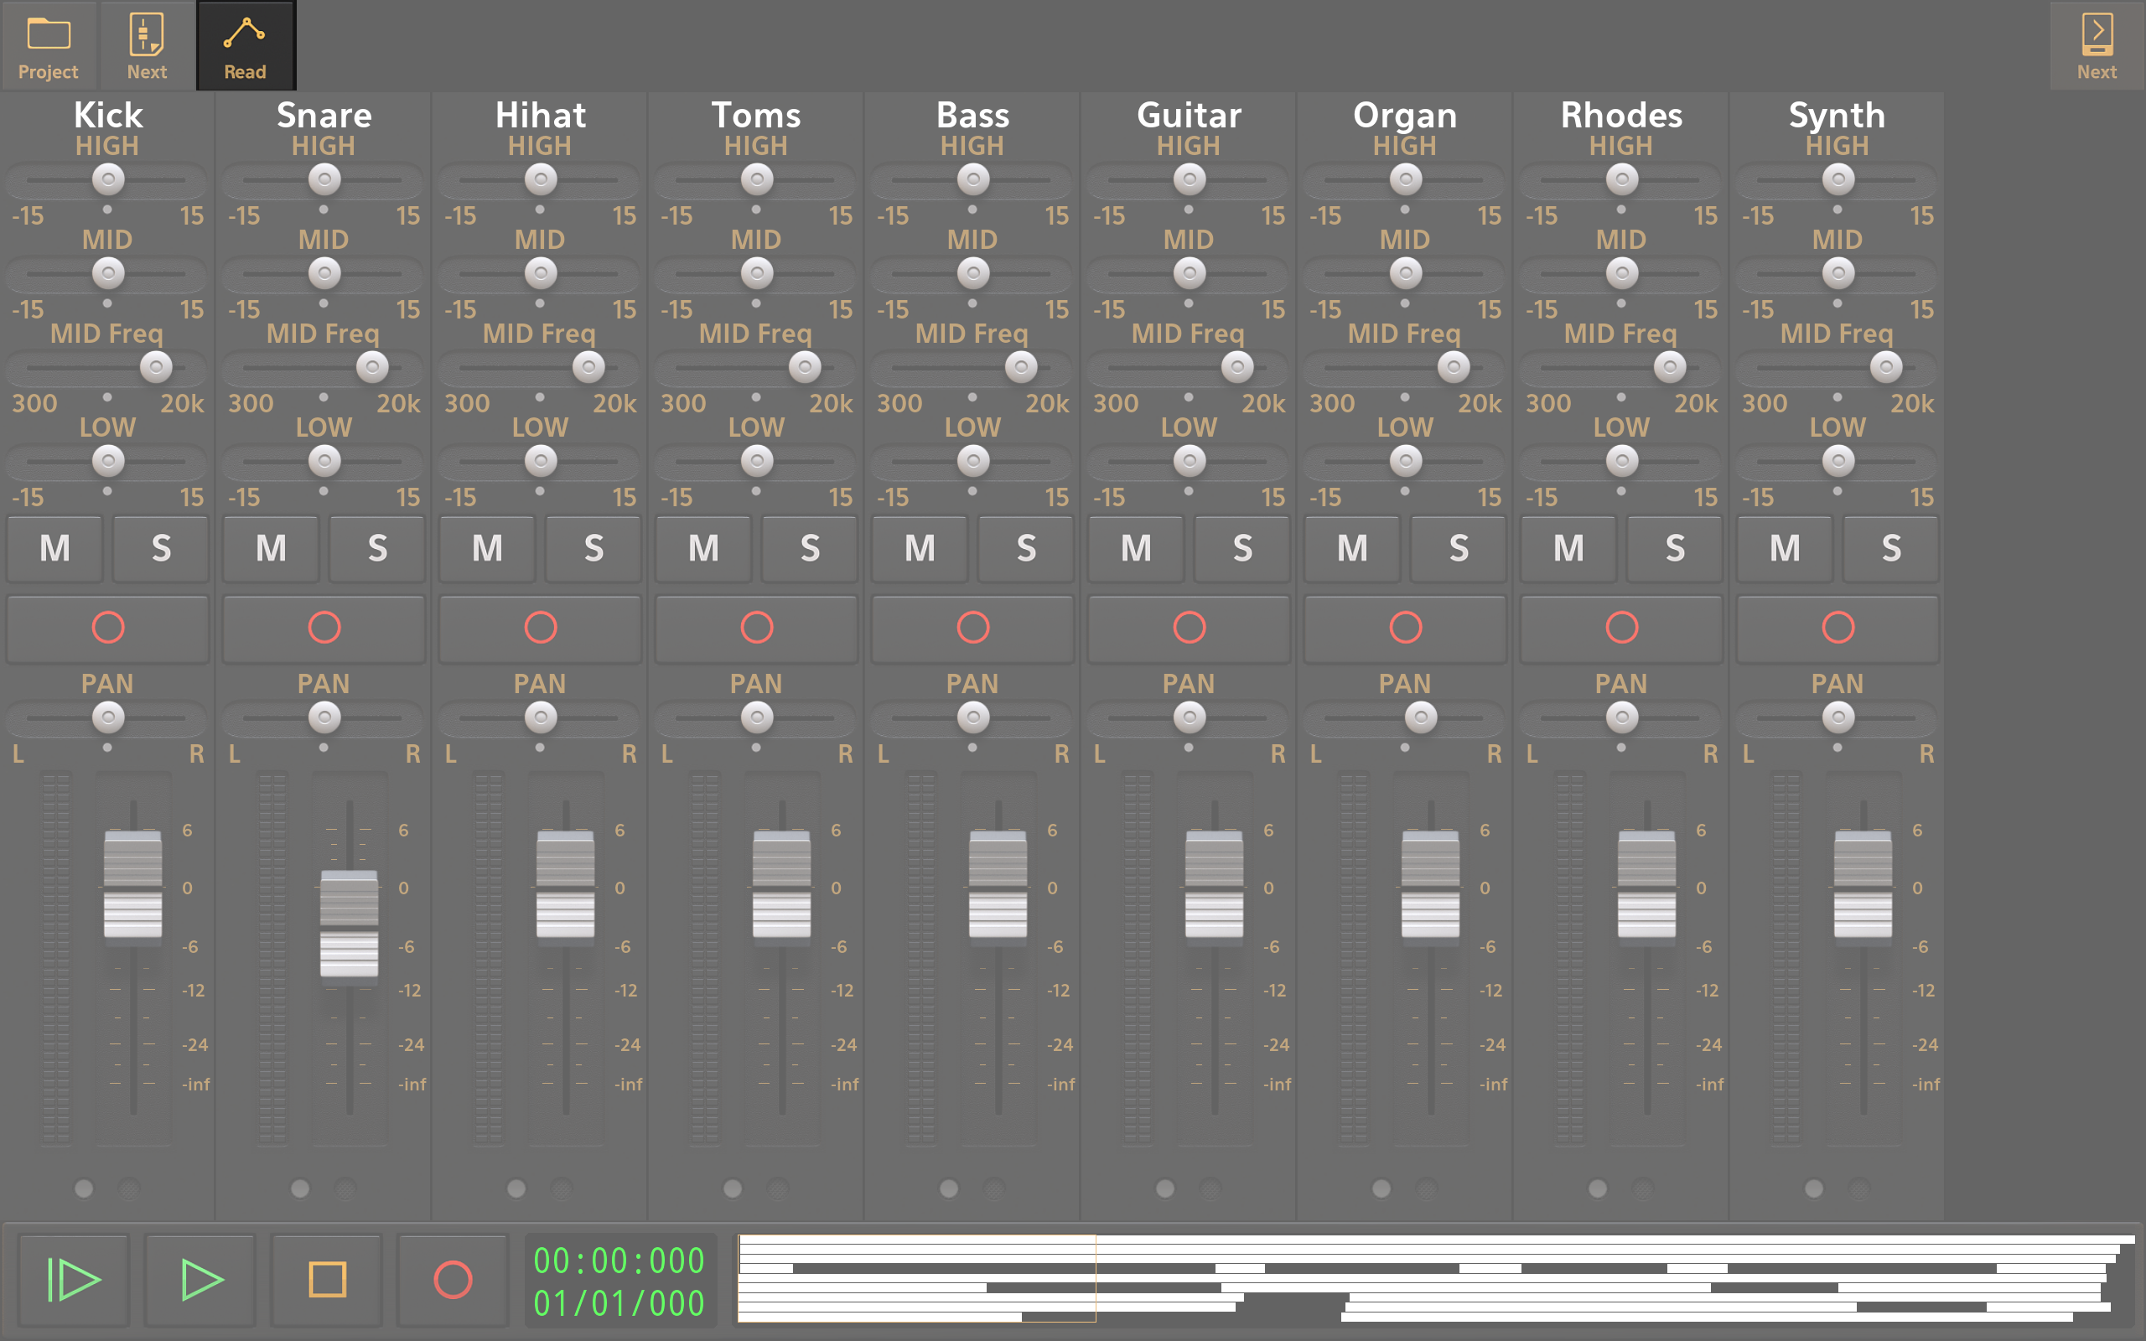Click the song overview timeline strip
Screen dimensions: 2146x1341
click(x=1437, y=1278)
